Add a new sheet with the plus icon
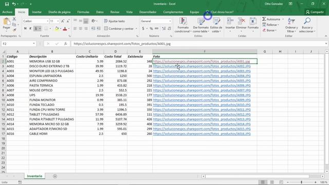The image size is (329, 185). [55, 176]
